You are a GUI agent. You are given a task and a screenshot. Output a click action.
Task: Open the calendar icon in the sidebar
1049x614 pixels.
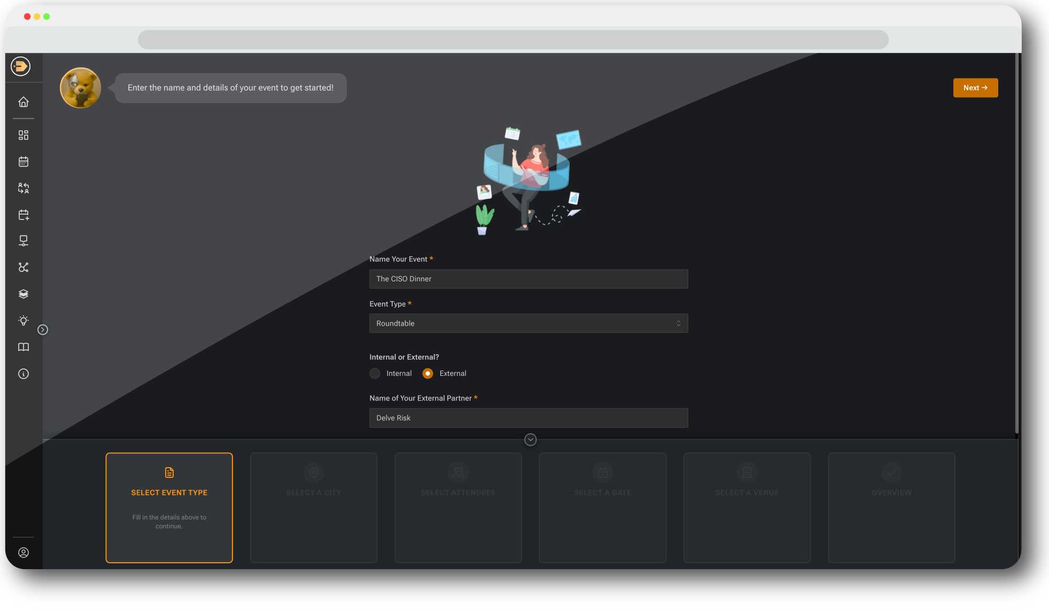[x=23, y=161]
